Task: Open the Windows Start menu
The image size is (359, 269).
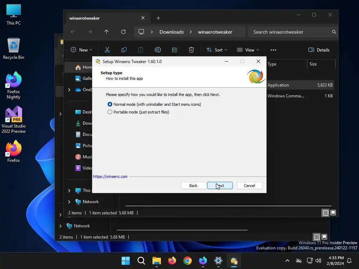Action: click(x=126, y=261)
